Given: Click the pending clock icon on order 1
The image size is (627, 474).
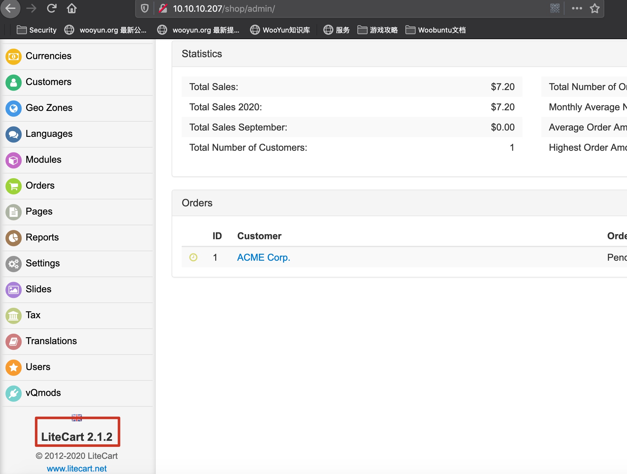Looking at the screenshot, I should point(193,258).
